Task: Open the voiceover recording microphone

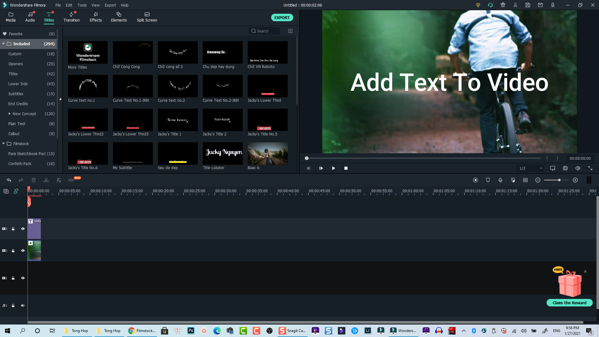Action: point(500,180)
